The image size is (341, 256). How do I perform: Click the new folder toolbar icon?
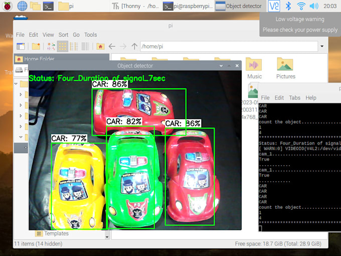click(36, 46)
